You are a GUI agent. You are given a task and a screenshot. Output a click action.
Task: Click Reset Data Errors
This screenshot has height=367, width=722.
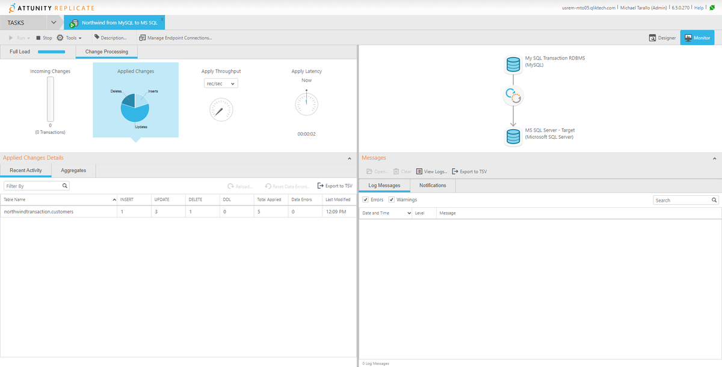[x=288, y=186]
